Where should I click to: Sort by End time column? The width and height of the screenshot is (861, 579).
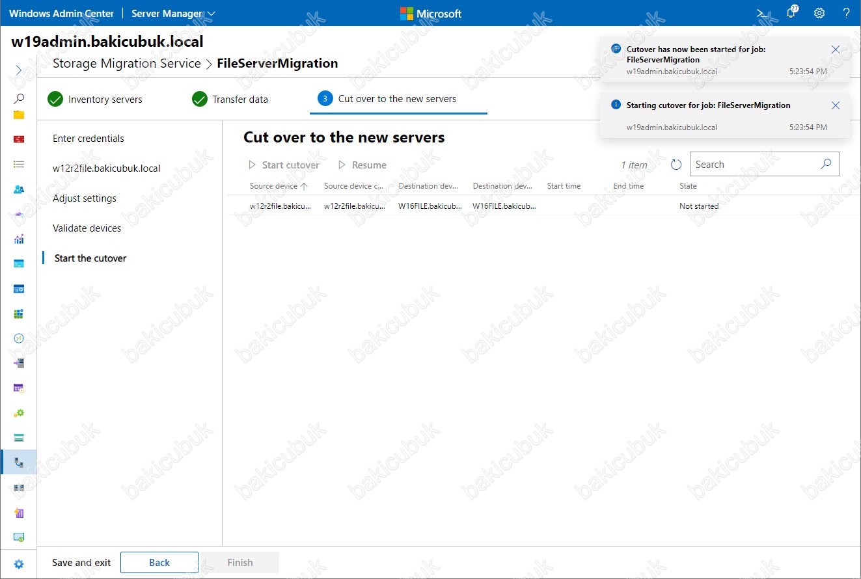(629, 186)
